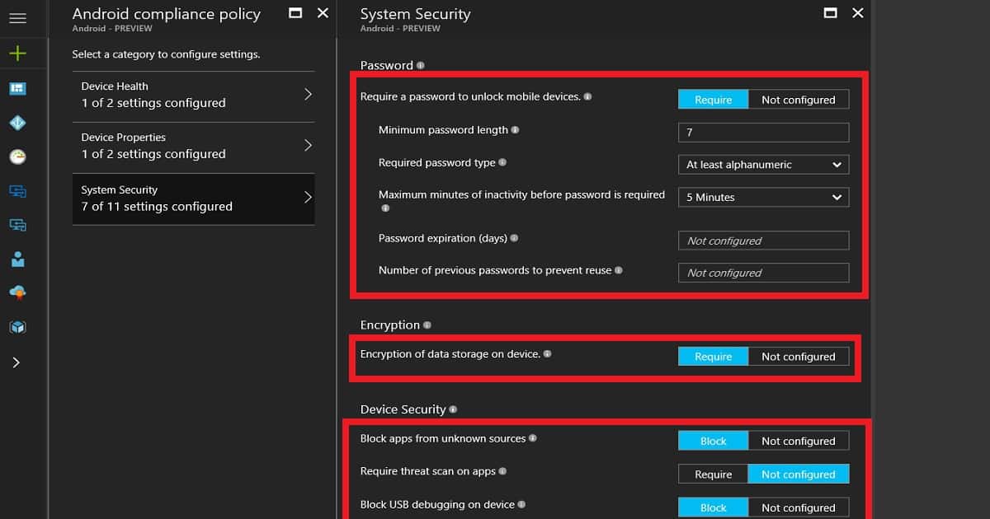Click the '1 of 2 settings configured' under Device Health
The image size is (990, 519).
[153, 103]
